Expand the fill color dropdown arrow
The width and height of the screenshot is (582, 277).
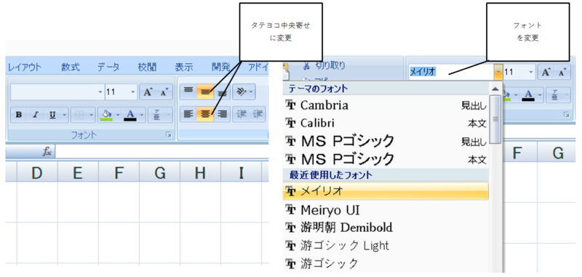tap(118, 115)
